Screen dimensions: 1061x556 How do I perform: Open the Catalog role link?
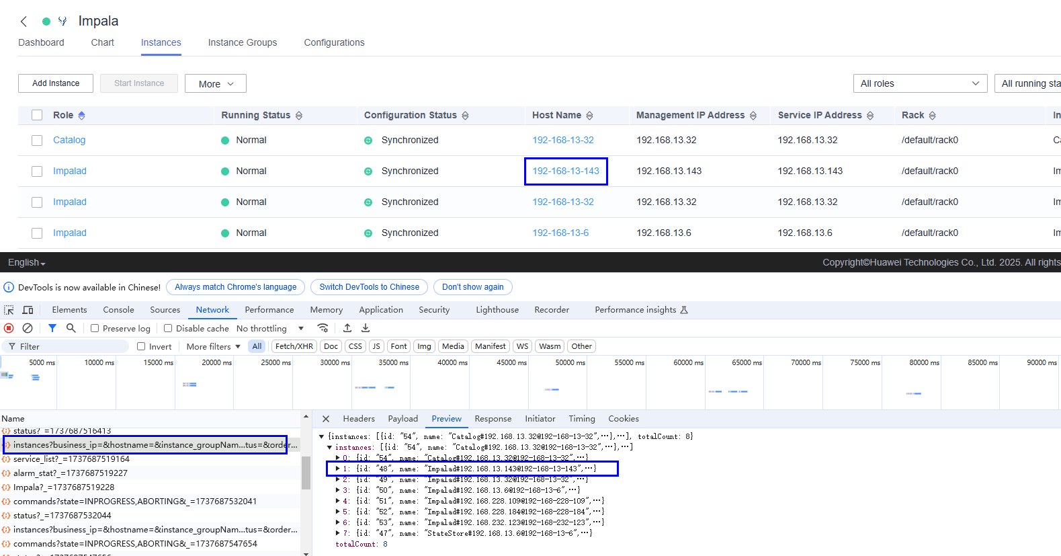(x=69, y=141)
